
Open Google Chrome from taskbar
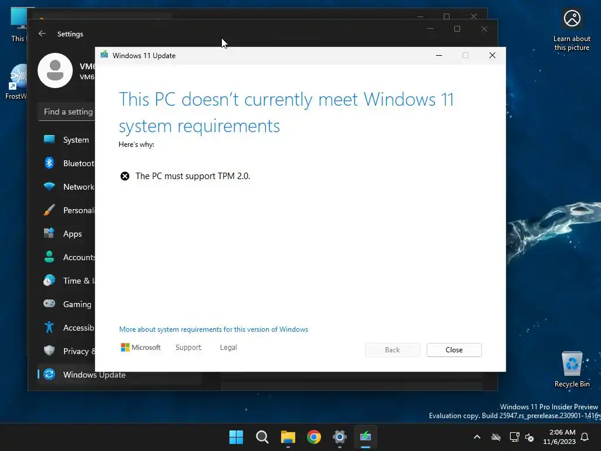click(x=314, y=437)
